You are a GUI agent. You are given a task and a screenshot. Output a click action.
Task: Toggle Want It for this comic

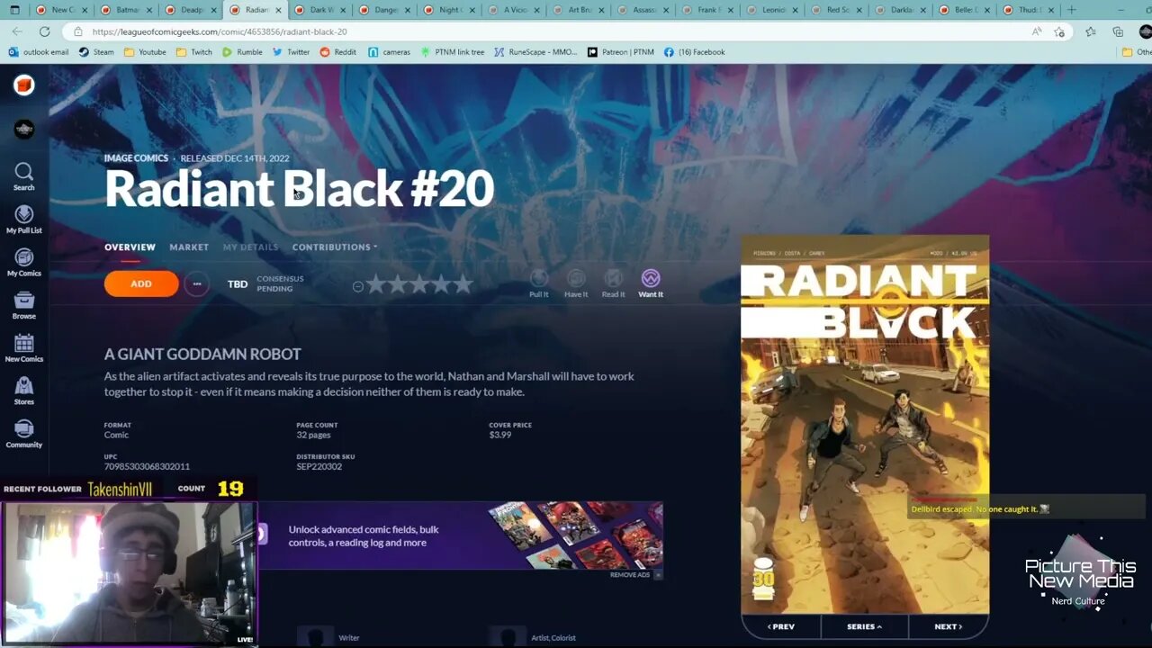click(x=651, y=283)
